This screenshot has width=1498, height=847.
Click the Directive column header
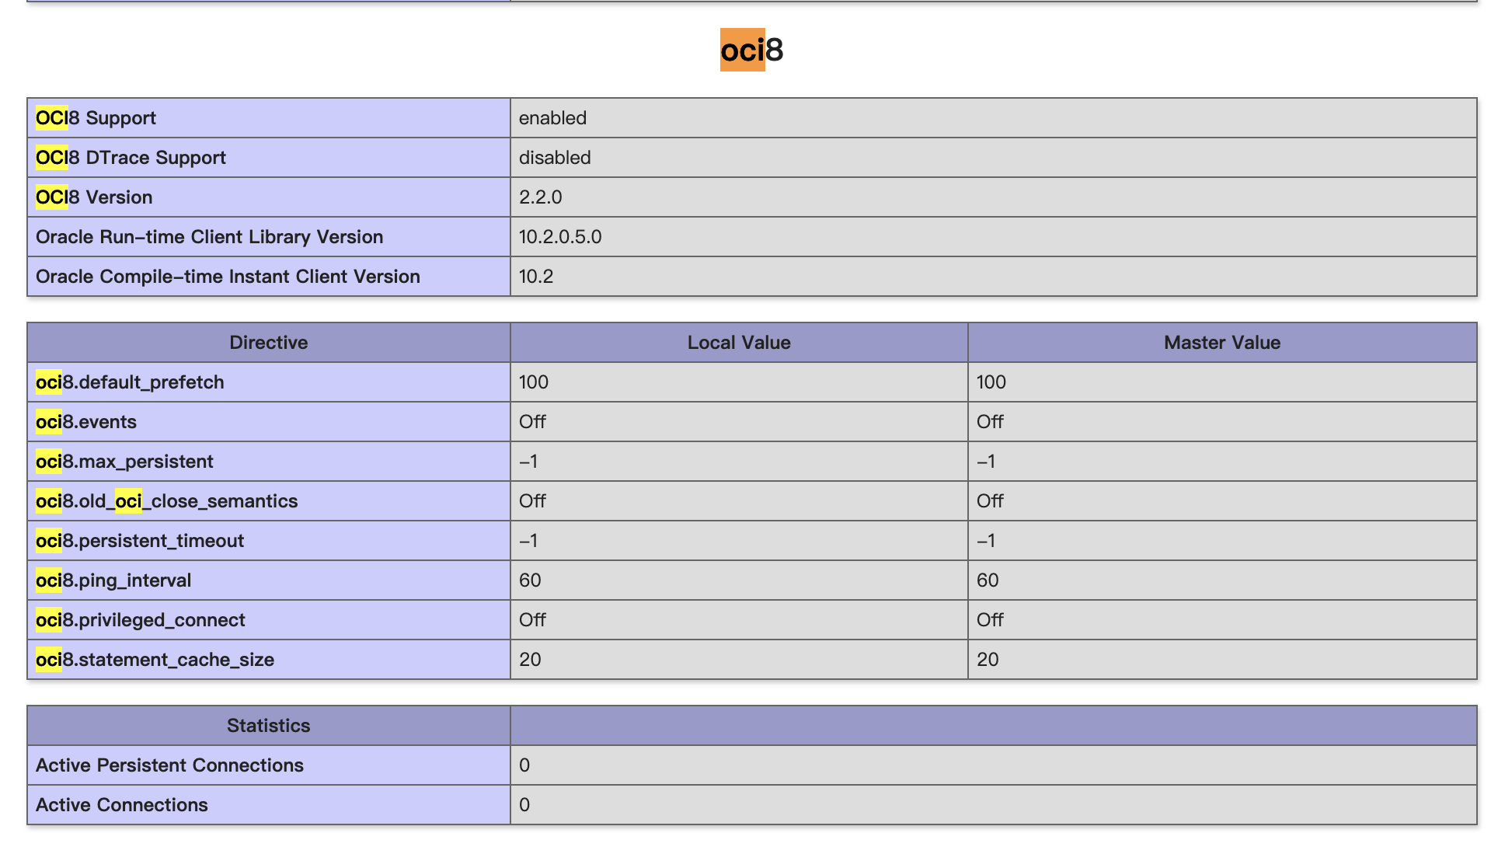(x=268, y=343)
